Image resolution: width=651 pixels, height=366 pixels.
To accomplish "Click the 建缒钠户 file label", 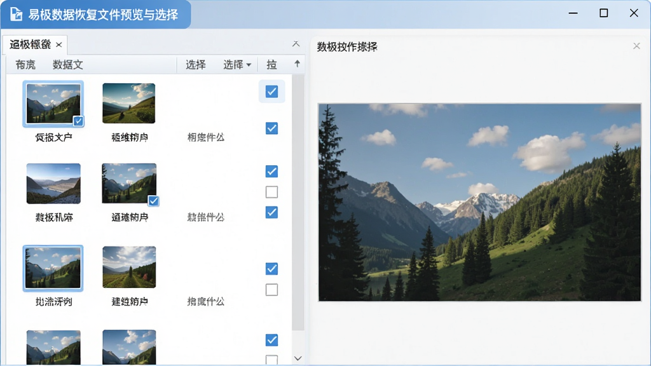I will [130, 302].
